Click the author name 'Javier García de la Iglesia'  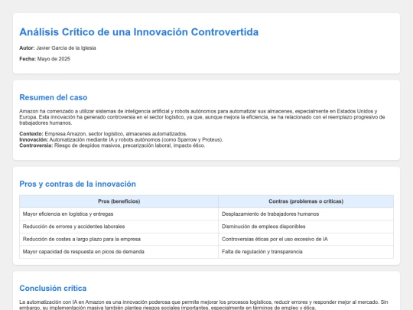pos(66,48)
